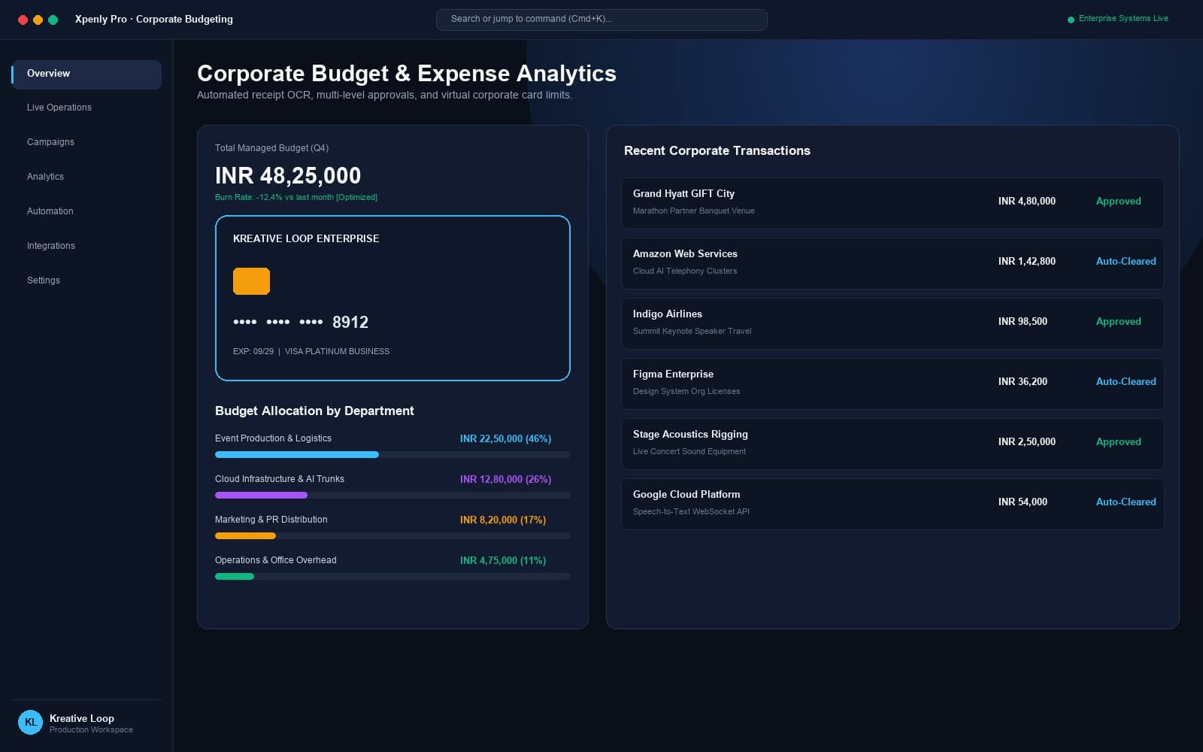Click the INR 98,500 amount

point(1023,322)
